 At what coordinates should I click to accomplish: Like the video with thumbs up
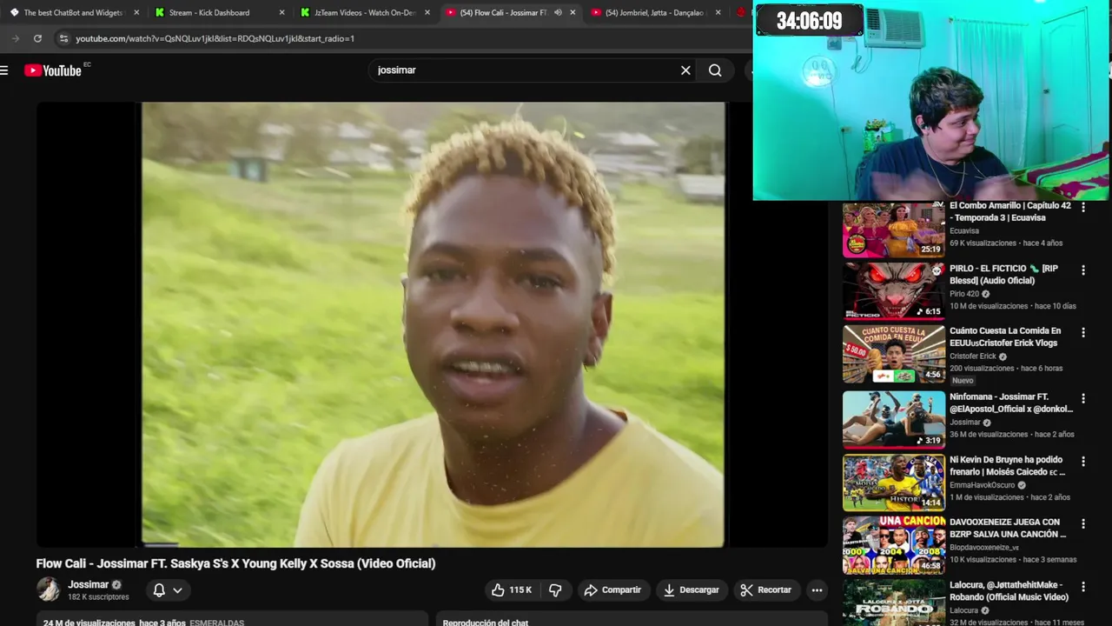point(512,589)
